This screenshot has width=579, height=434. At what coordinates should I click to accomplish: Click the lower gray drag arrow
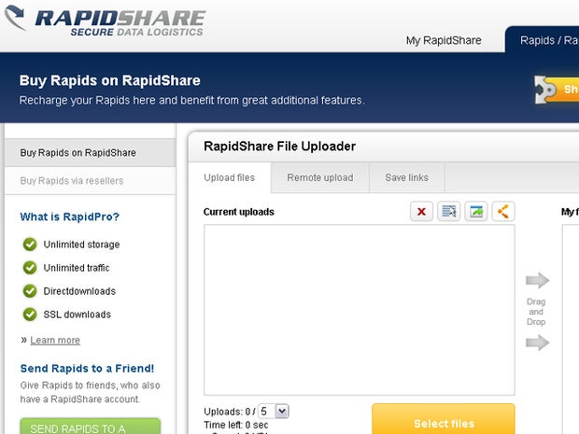pos(537,343)
